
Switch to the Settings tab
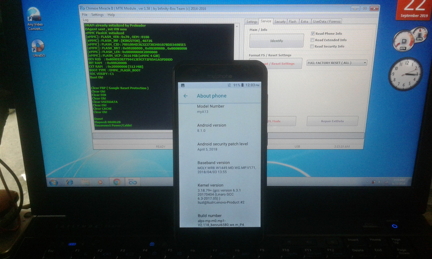tap(251, 22)
